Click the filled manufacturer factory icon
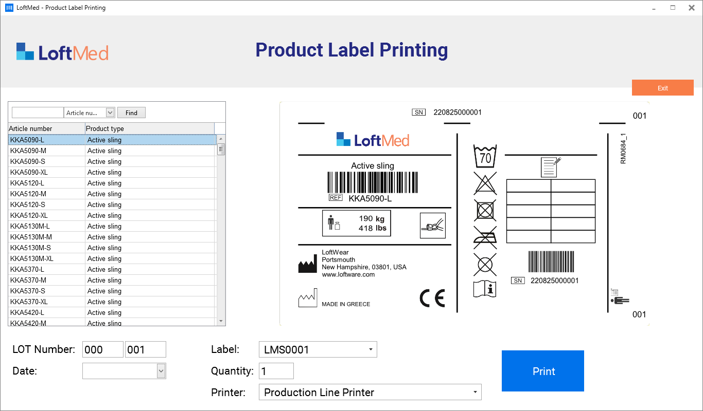This screenshot has width=703, height=411. click(307, 264)
